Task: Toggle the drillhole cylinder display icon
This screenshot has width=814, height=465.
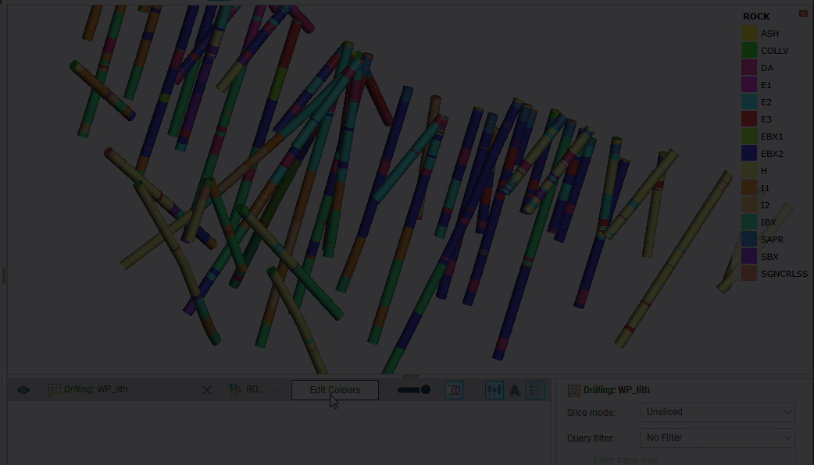Action: pyautogui.click(x=454, y=390)
